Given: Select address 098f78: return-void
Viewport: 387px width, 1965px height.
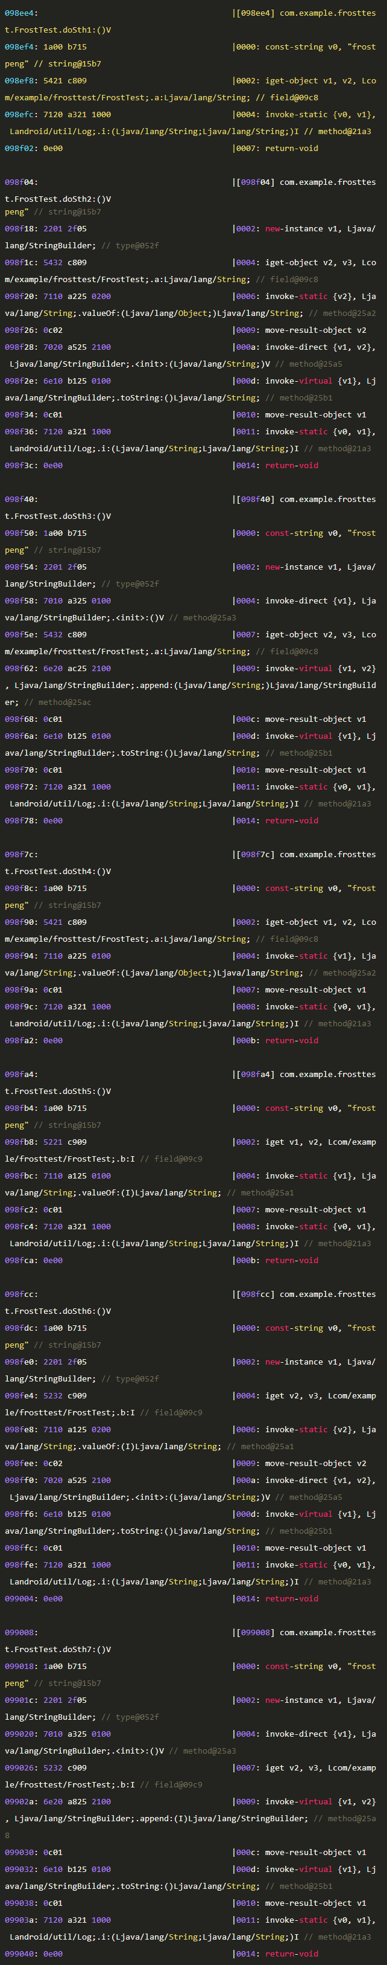Looking at the screenshot, I should tap(21, 821).
